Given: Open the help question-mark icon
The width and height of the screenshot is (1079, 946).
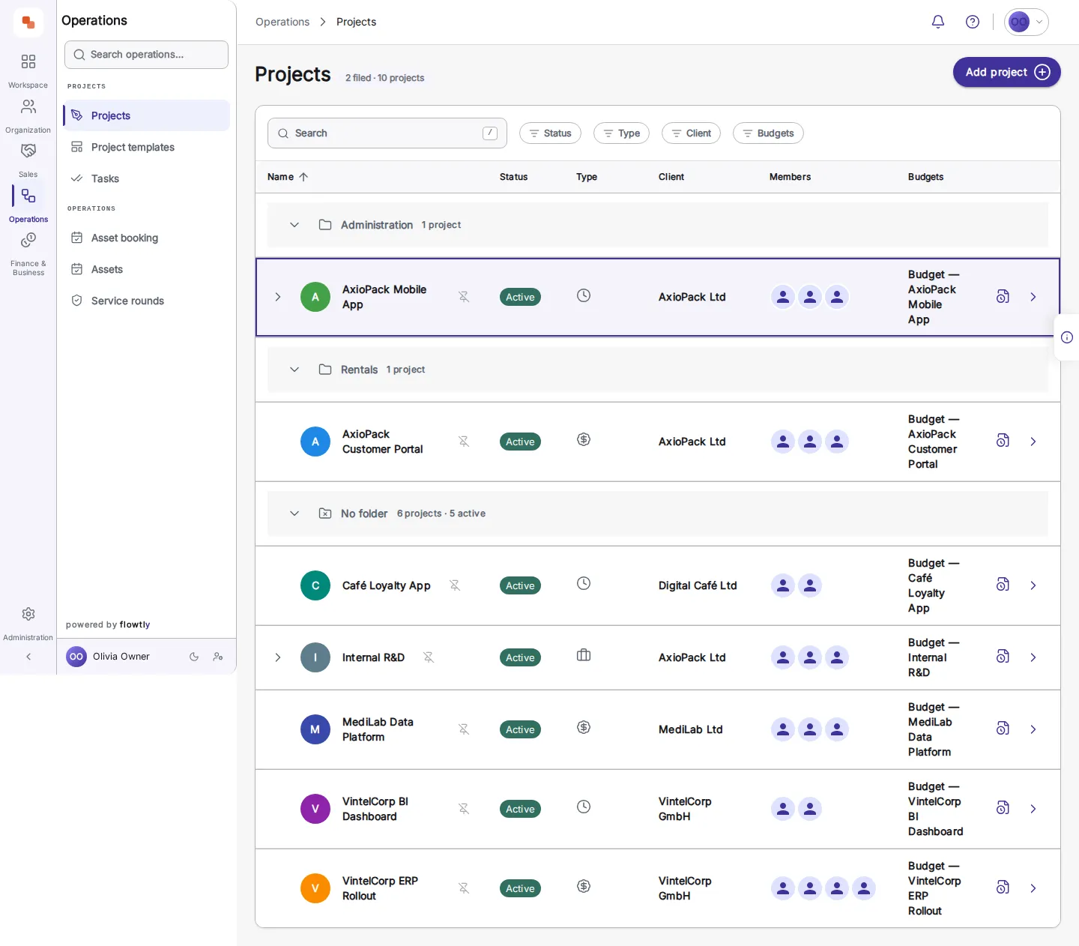Looking at the screenshot, I should [x=973, y=22].
